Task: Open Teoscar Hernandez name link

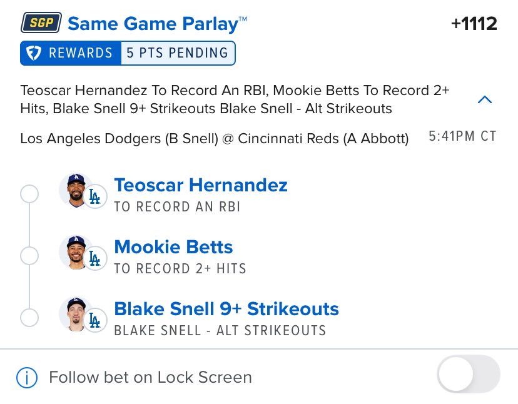Action: tap(201, 185)
